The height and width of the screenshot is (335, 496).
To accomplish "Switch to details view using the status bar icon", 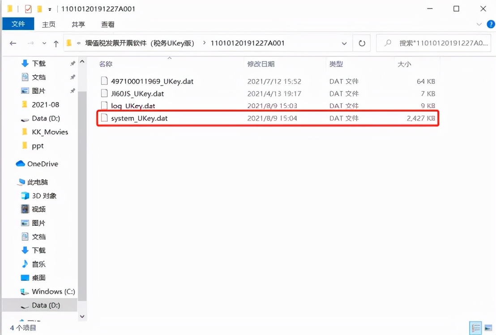I will 476,328.
